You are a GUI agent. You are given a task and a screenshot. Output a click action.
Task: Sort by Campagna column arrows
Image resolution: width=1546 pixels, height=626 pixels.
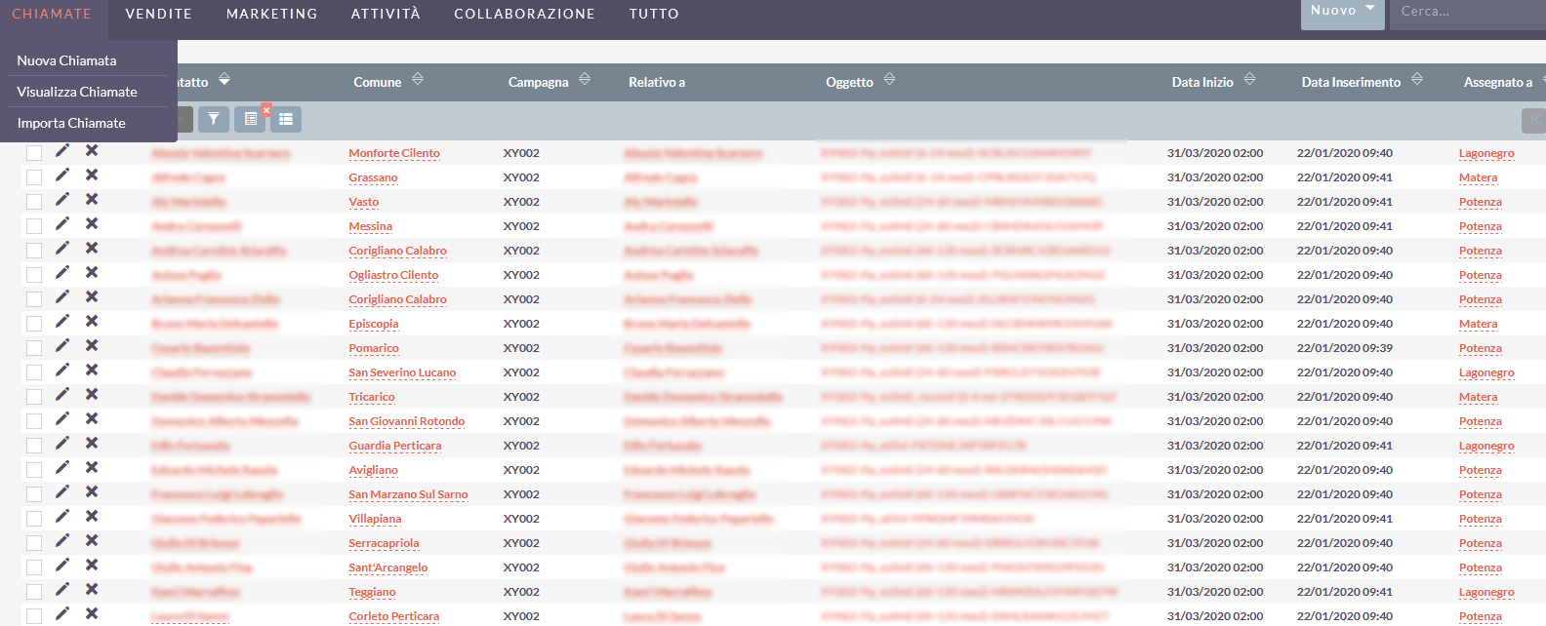(585, 79)
